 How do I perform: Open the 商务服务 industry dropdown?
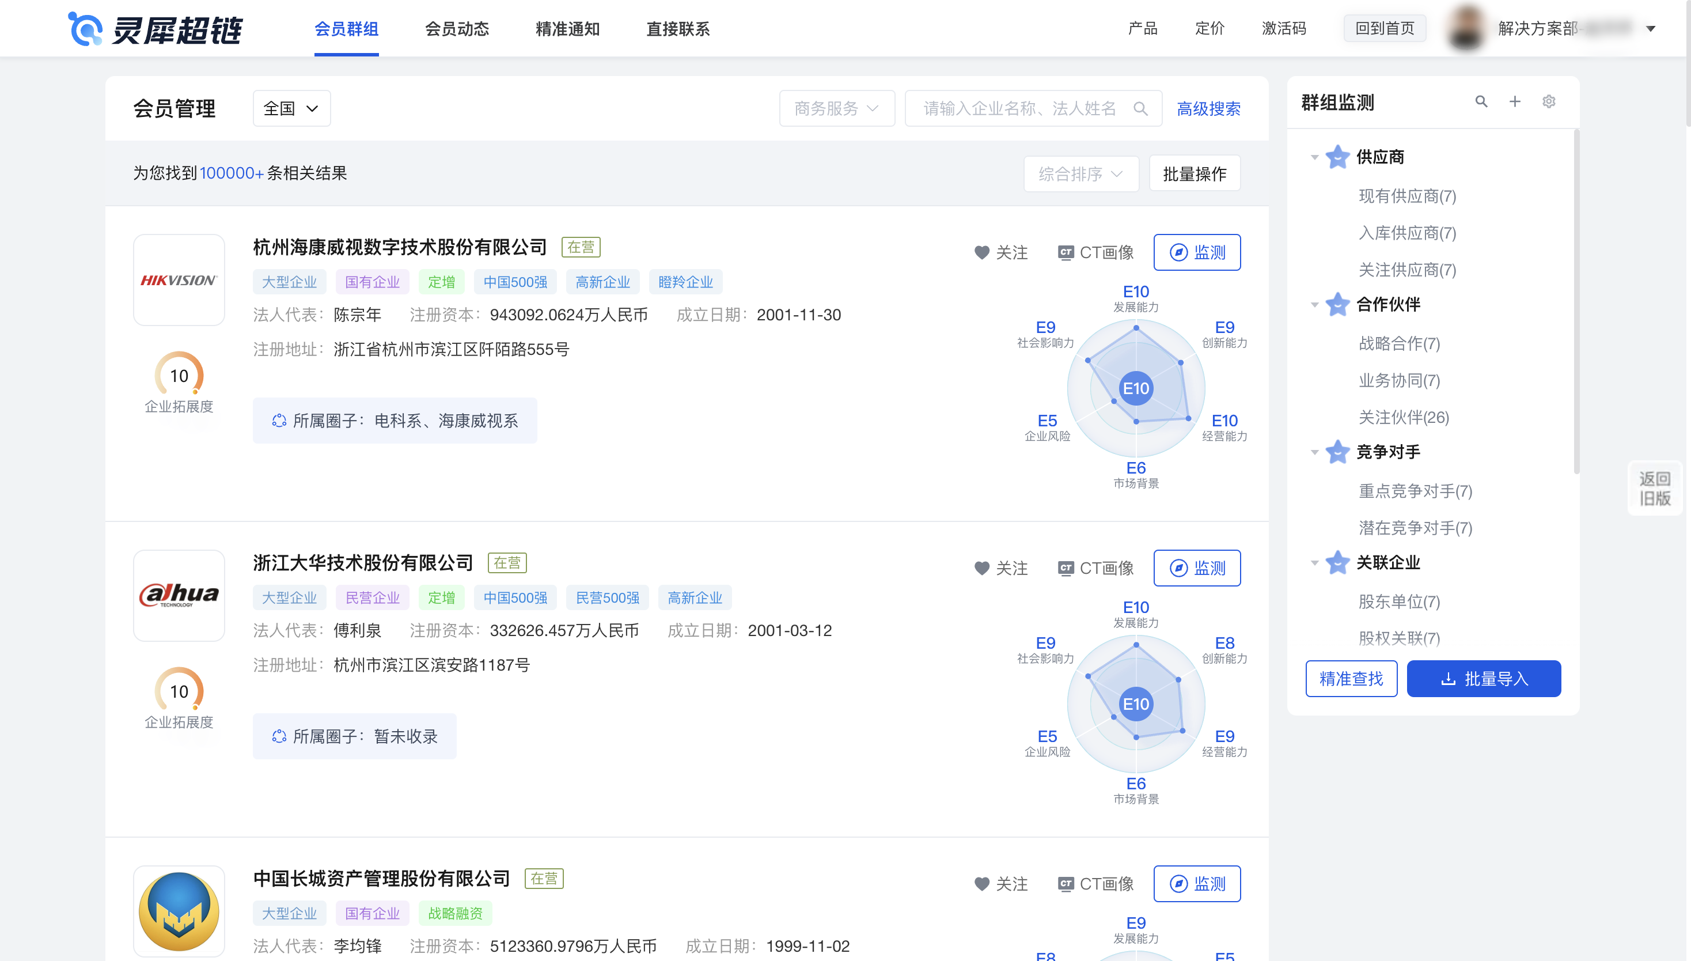[837, 108]
